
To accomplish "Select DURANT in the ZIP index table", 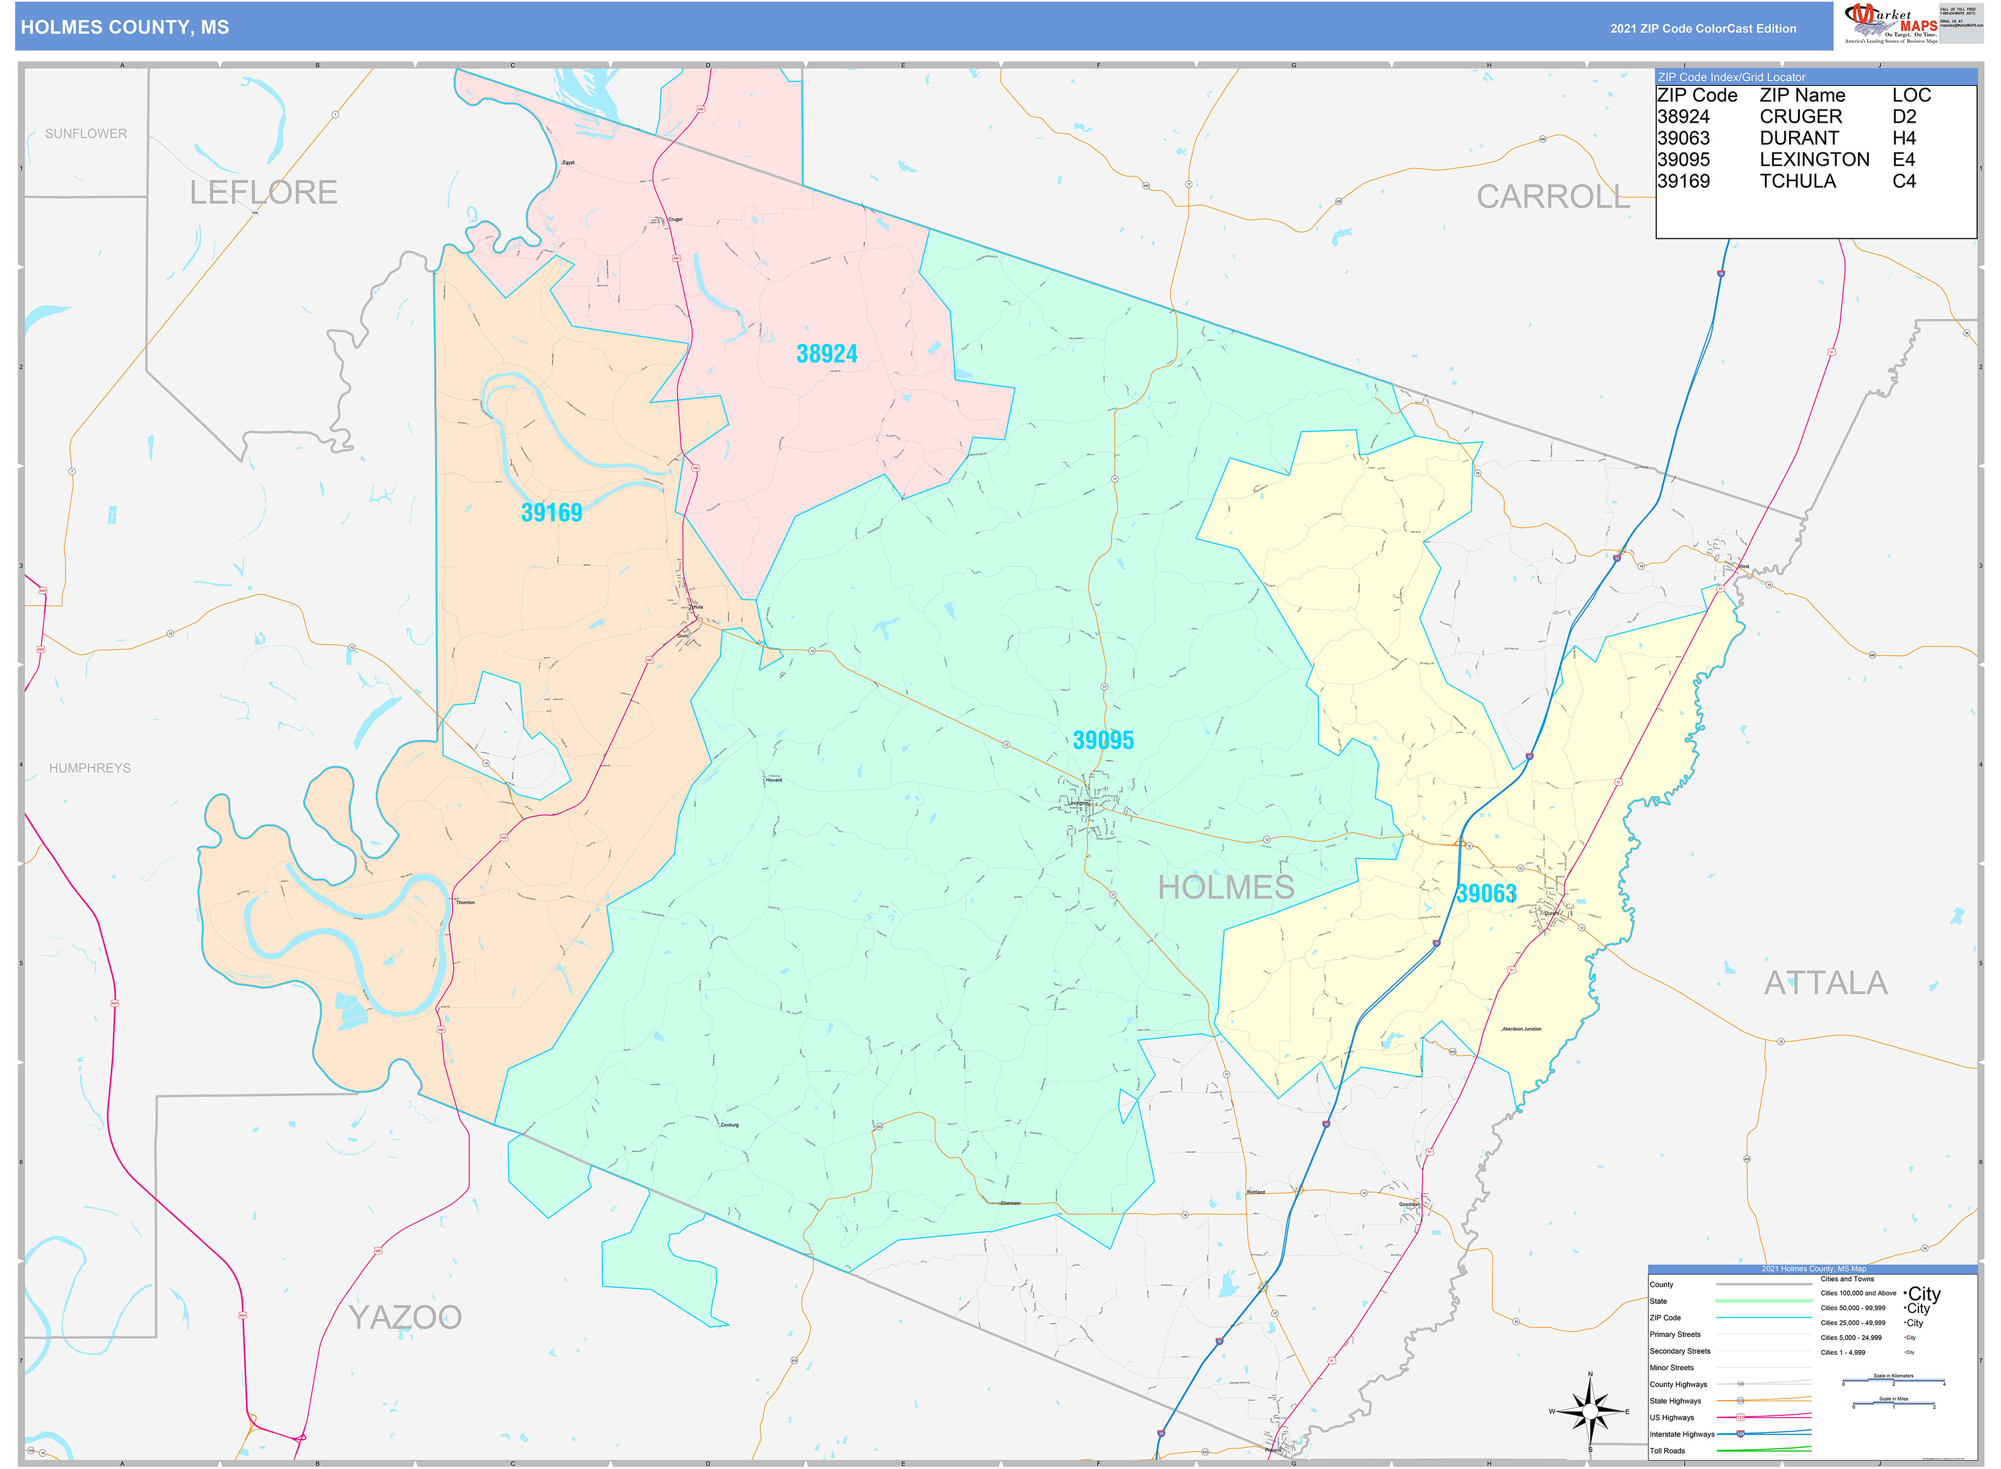I will (1799, 138).
